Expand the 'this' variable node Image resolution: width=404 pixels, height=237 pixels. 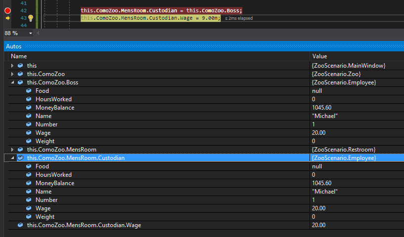pyautogui.click(x=12, y=66)
